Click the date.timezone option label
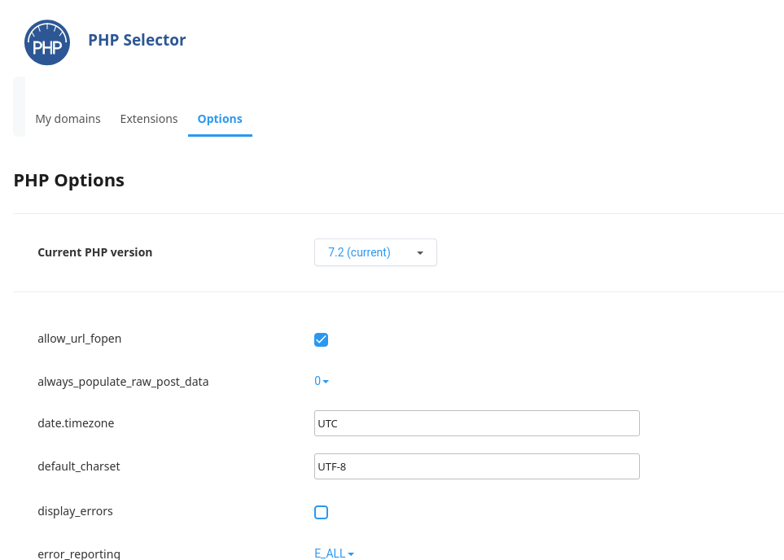Viewport: 784px width, 560px height. coord(76,423)
